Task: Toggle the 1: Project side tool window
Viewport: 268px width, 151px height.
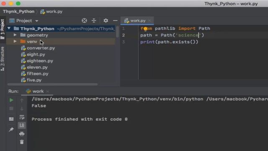Action: pos(3,29)
